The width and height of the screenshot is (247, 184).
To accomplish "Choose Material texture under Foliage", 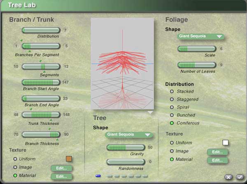I will 172,159.
